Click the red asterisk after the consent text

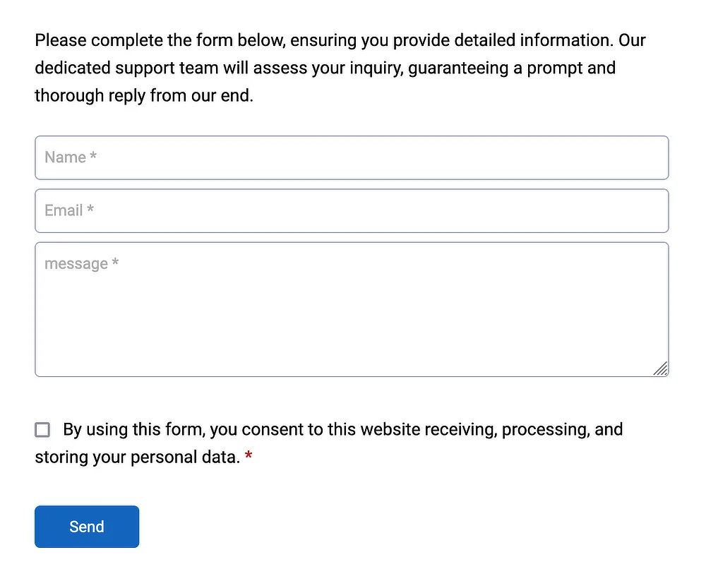[x=248, y=457]
